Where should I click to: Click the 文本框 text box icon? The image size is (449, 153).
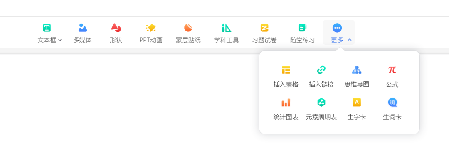point(47,28)
